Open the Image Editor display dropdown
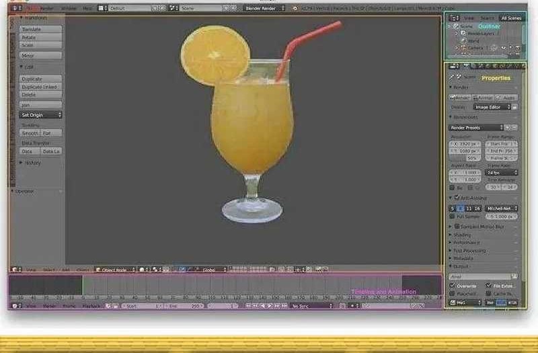This screenshot has width=538, height=353. point(492,107)
